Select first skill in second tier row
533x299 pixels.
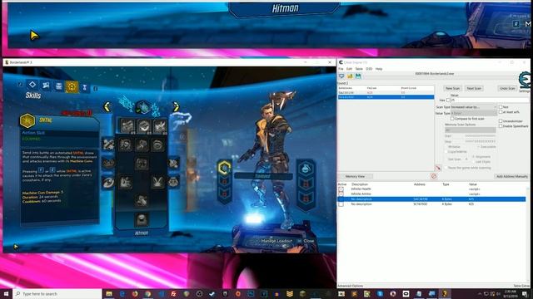point(125,145)
